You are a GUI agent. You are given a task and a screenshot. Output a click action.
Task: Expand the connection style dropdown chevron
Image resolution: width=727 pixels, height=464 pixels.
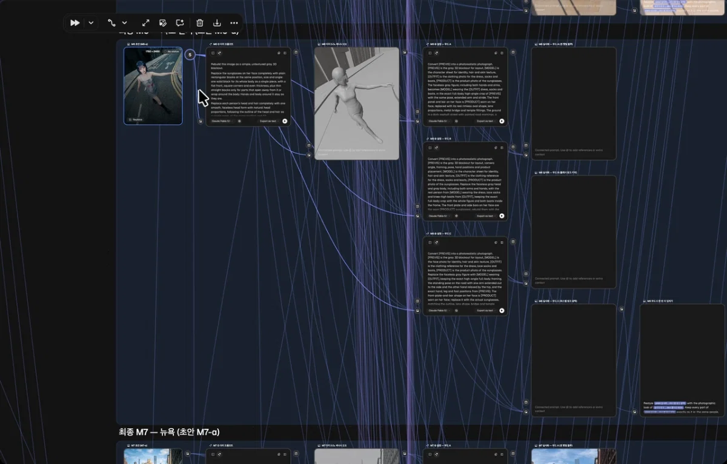pos(125,23)
